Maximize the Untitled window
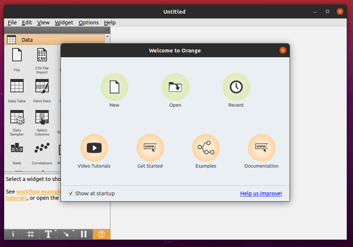Screen dimensions: 353x247 (328, 11)
